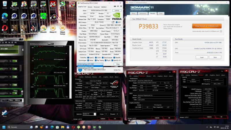Click taskbar search box Keresés

20,127
